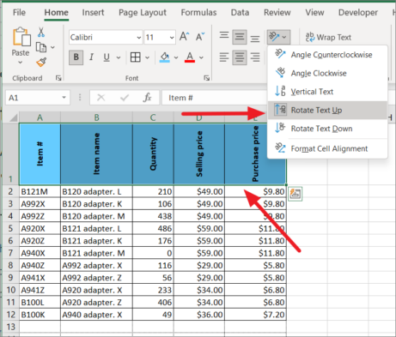Screen dimensions: 396x337
Task: Switch to the Insert tab
Action: point(93,13)
